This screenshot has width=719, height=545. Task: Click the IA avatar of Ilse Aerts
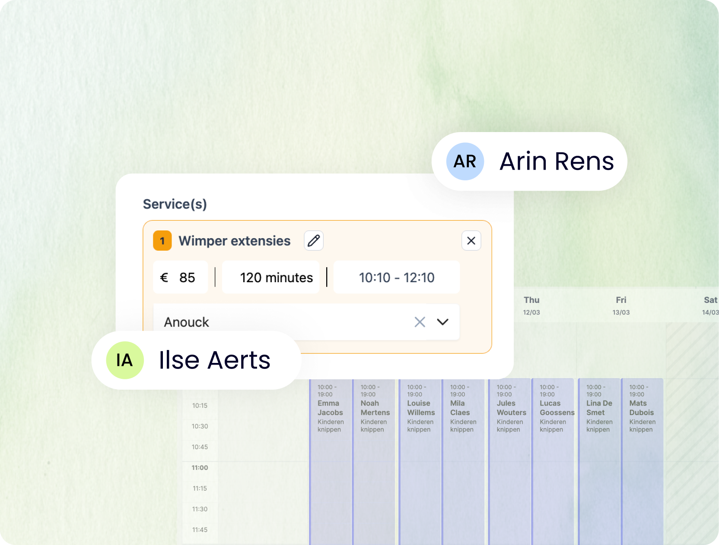(125, 360)
